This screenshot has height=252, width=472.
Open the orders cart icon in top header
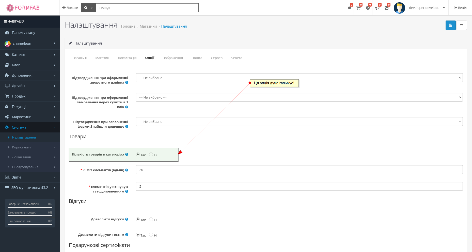point(359,8)
